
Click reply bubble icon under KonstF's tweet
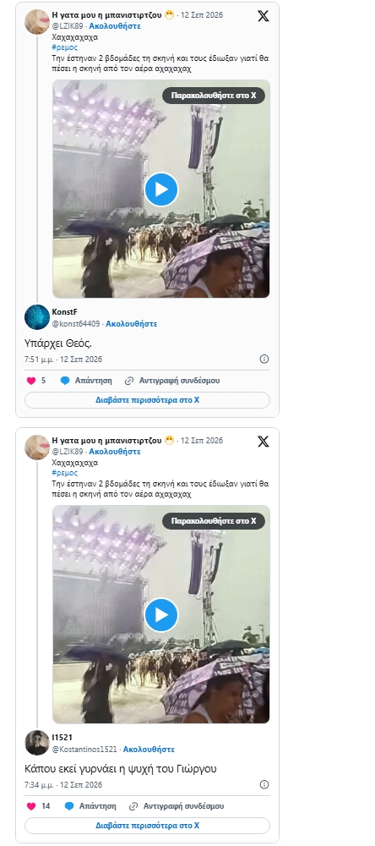(65, 381)
